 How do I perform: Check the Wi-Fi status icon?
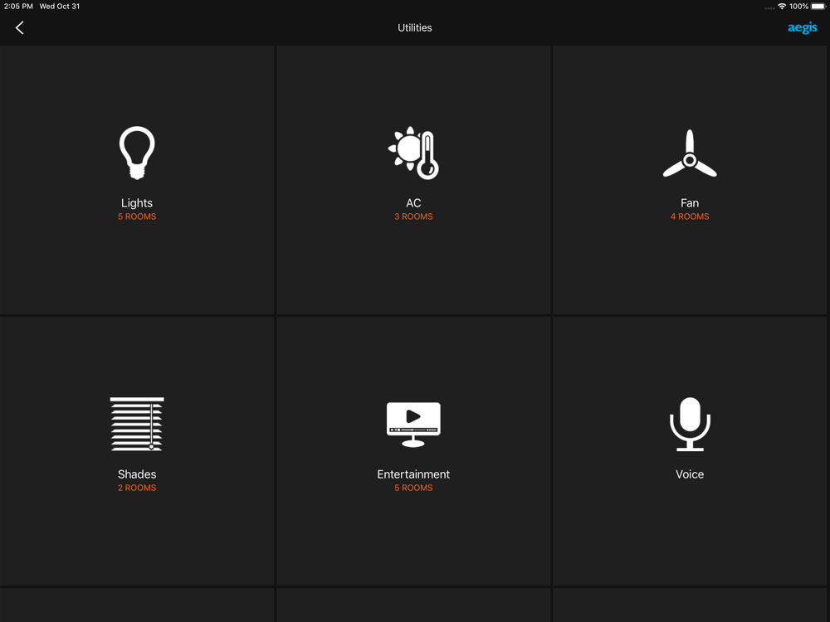pos(782,7)
